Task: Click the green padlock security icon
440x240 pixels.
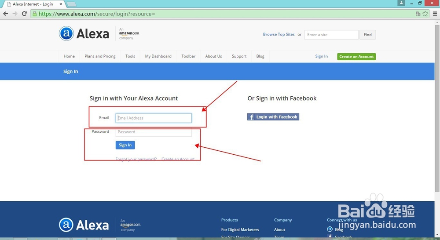Action: click(x=34, y=14)
